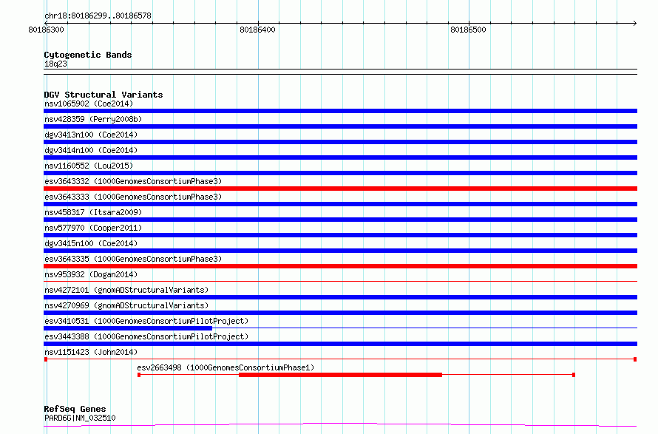Image resolution: width=658 pixels, height=434 pixels.
Task: Click the left end marker of esv2663498
Action: (139, 375)
